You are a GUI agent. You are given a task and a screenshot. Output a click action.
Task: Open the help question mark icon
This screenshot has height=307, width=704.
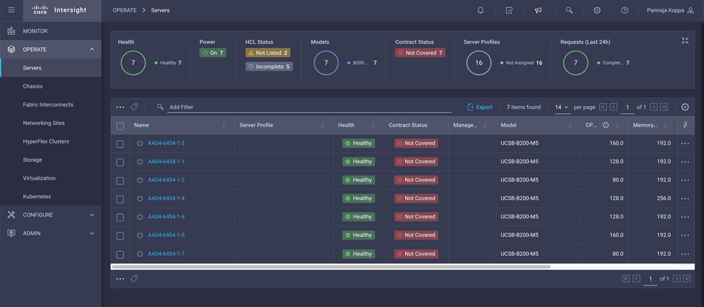click(624, 10)
